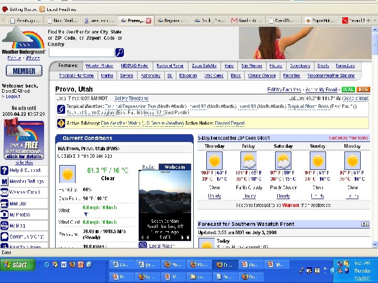Click the Local Radar icon below webcam

pos(143,245)
